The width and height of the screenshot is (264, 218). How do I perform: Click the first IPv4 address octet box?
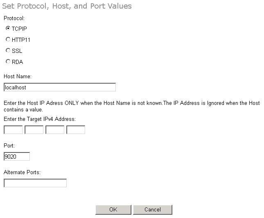point(13,130)
